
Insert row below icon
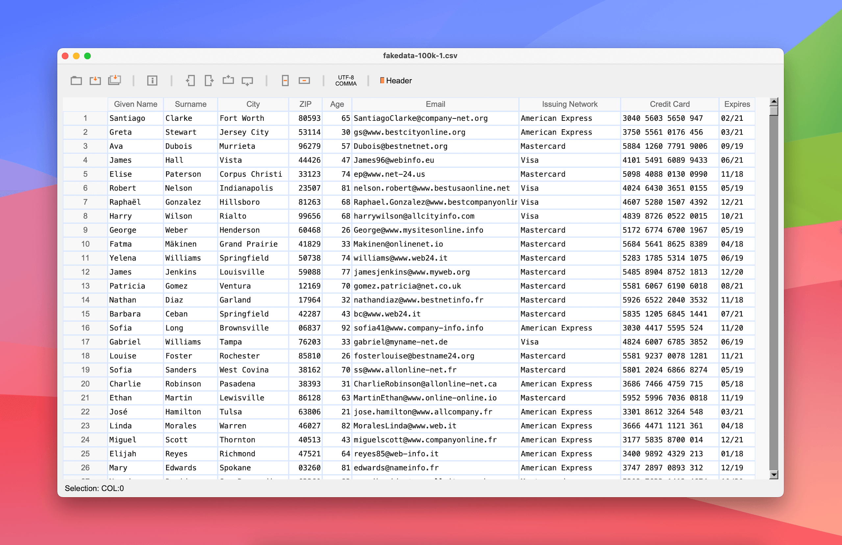coord(247,81)
